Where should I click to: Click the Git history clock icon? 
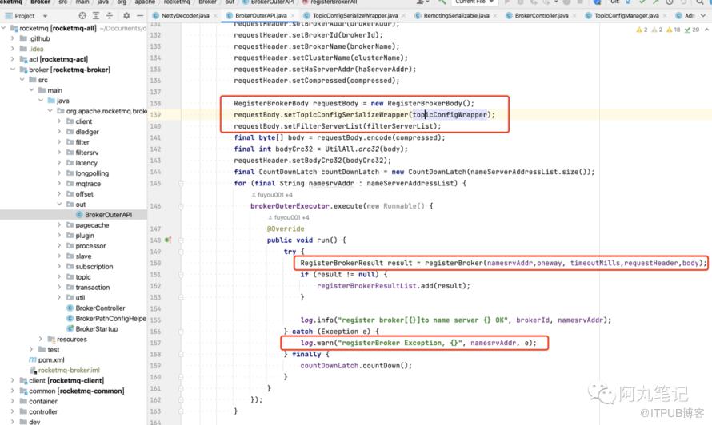tap(670, 2)
